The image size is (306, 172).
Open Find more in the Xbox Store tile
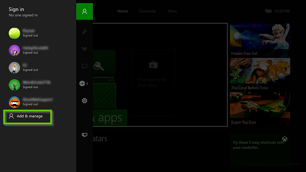click(x=153, y=83)
